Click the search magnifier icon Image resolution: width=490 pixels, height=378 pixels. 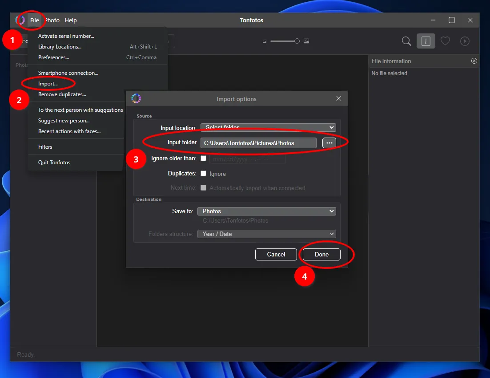point(406,41)
